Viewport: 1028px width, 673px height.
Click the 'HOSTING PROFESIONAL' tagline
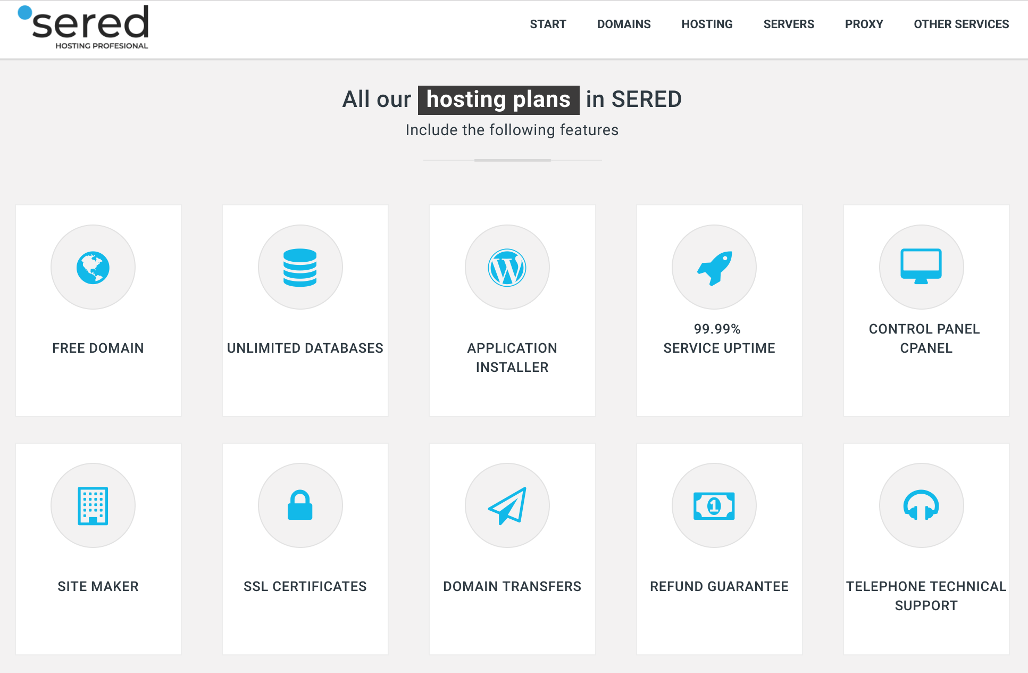[102, 46]
